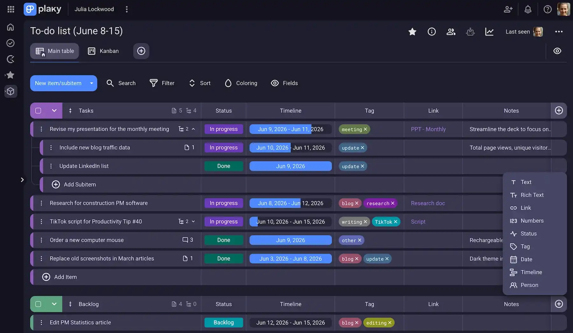Open workspace options next to Julia Lockwood
Viewport: 573px width, 333px height.
(x=127, y=9)
